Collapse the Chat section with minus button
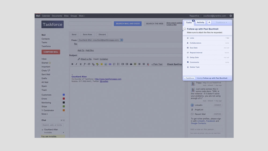The image size is (268, 151). tap(64, 120)
